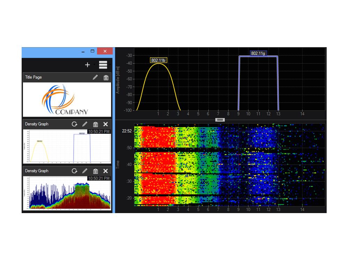Maximize the report window
The image size is (349, 262).
tap(92, 51)
